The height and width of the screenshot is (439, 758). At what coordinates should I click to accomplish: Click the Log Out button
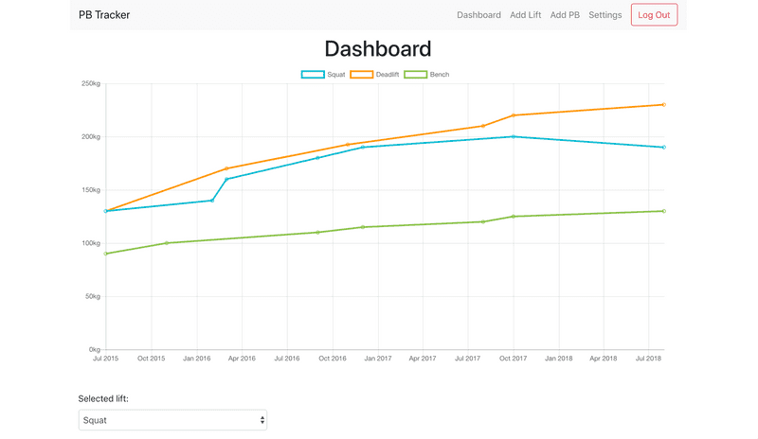(x=654, y=15)
